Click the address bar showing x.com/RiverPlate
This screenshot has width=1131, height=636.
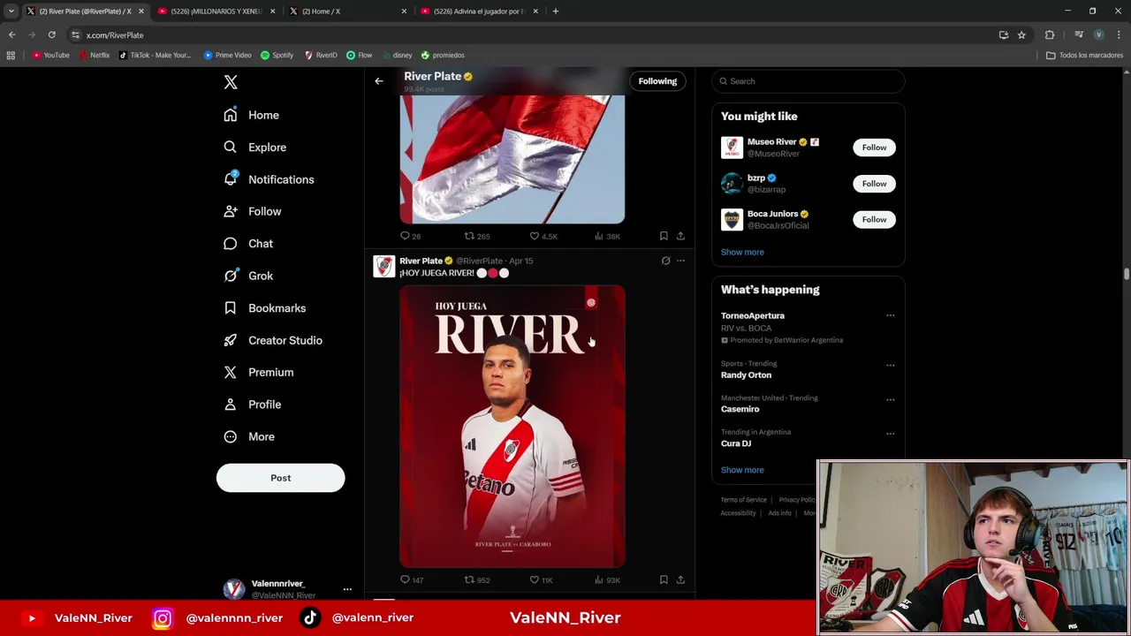click(530, 35)
